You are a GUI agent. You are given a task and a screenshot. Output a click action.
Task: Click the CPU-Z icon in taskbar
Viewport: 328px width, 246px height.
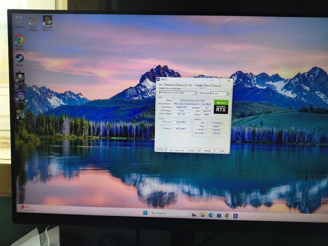tap(235, 216)
